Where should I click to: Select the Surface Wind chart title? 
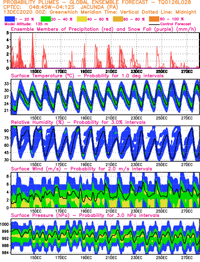pos(81,169)
